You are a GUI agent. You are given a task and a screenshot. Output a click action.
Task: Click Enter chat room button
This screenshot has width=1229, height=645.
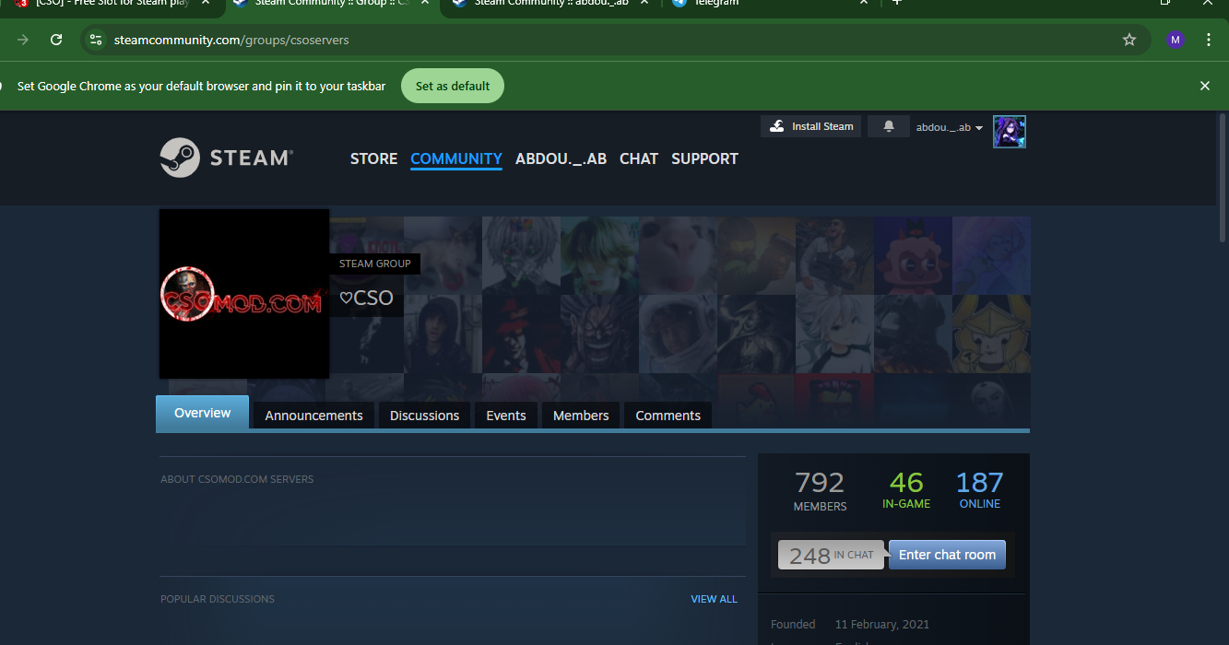pos(947,555)
